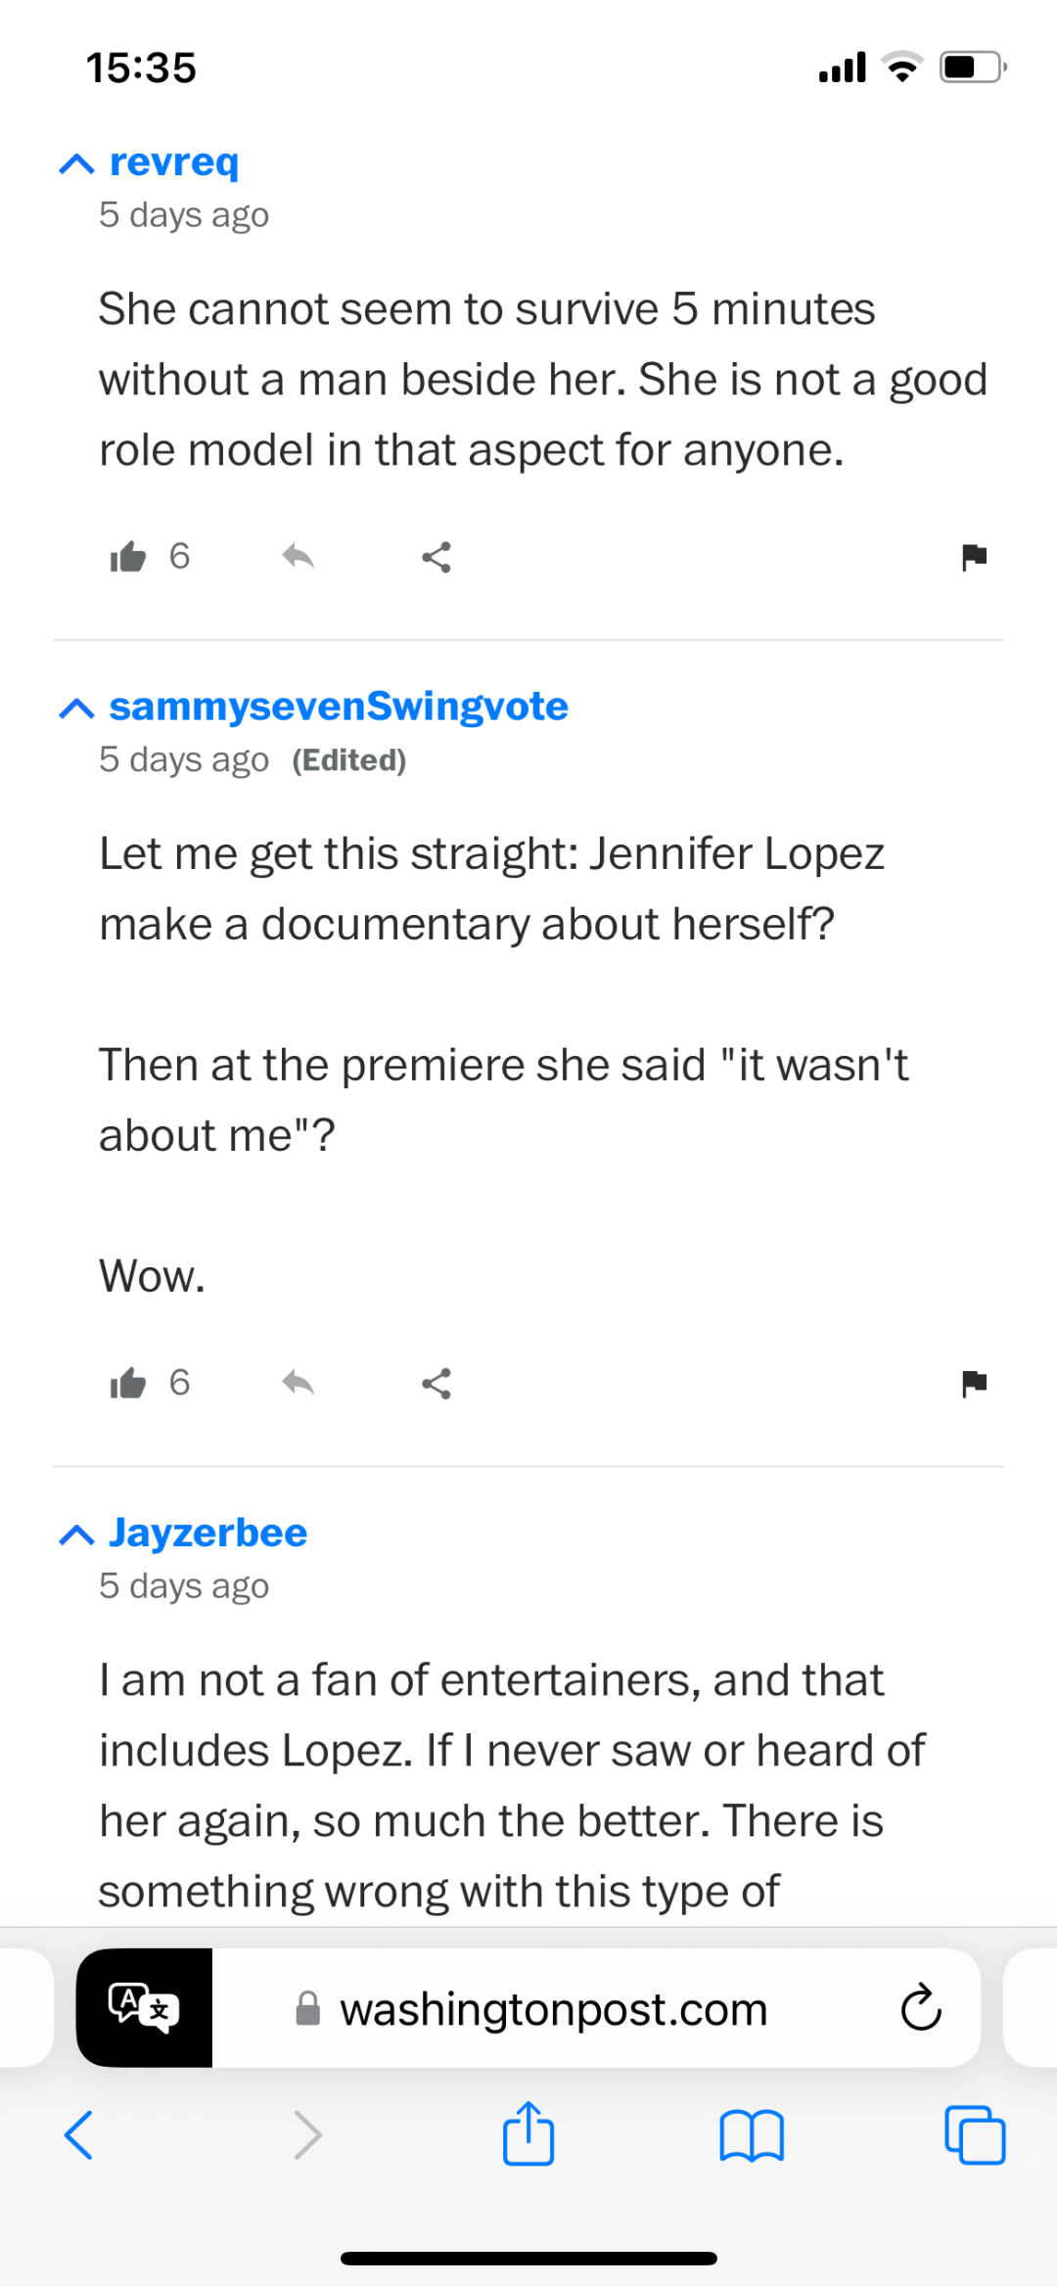This screenshot has width=1057, height=2287.
Task: Reload the washingtonpost.com page
Action: 920,2008
